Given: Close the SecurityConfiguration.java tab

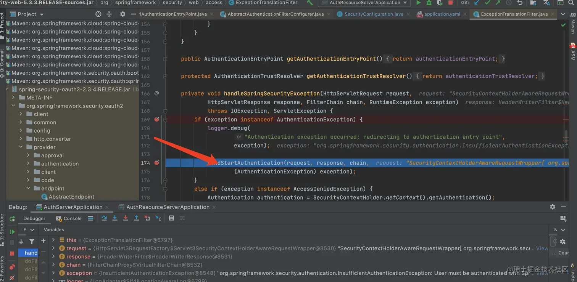Looking at the screenshot, I should 408,14.
